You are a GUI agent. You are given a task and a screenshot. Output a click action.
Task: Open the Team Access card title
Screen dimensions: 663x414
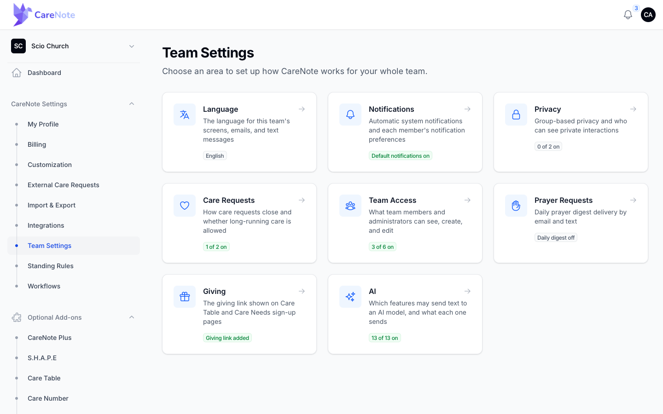(392, 200)
